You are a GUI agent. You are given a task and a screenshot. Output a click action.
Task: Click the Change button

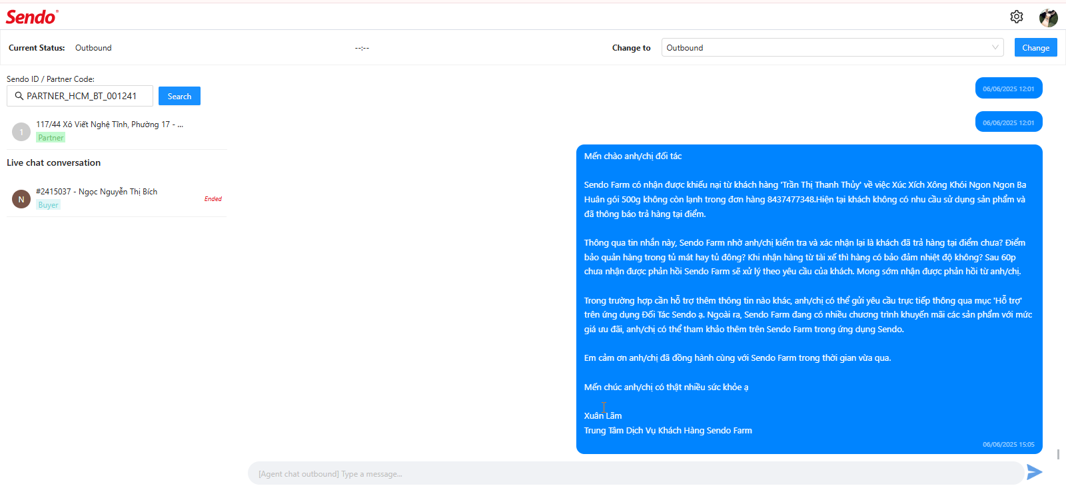coord(1035,47)
